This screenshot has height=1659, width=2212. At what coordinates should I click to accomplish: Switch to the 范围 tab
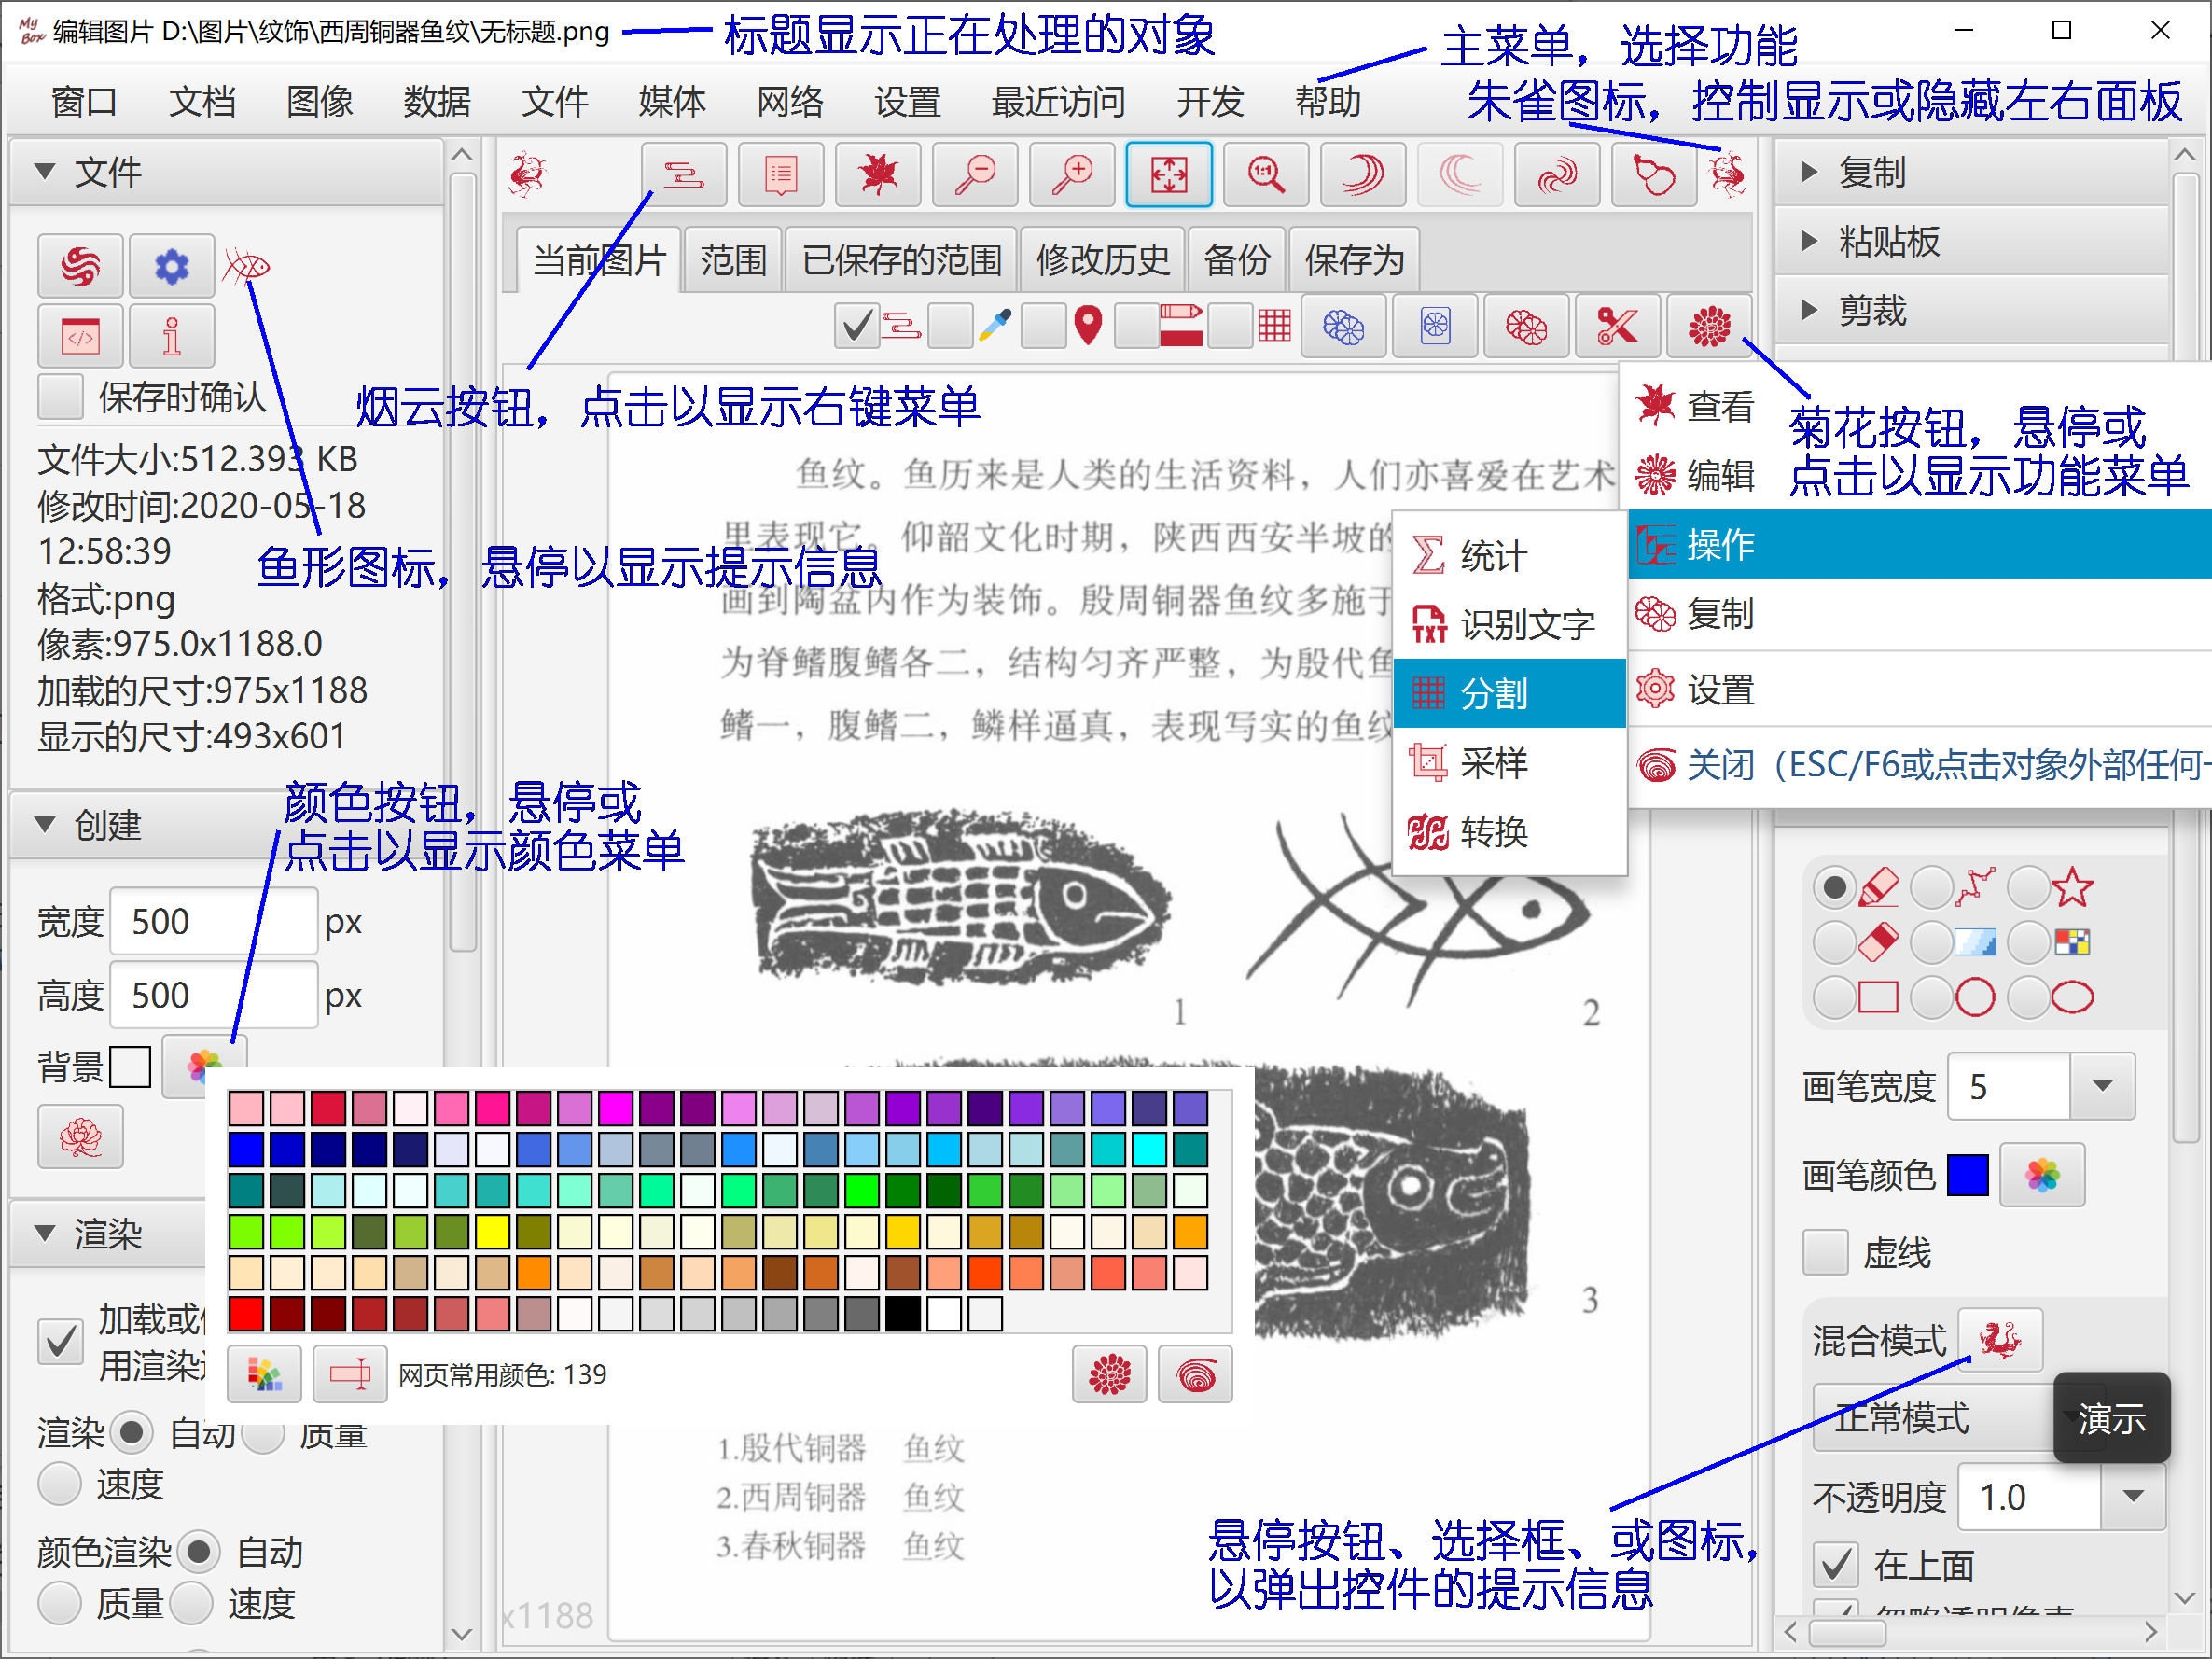coord(733,260)
